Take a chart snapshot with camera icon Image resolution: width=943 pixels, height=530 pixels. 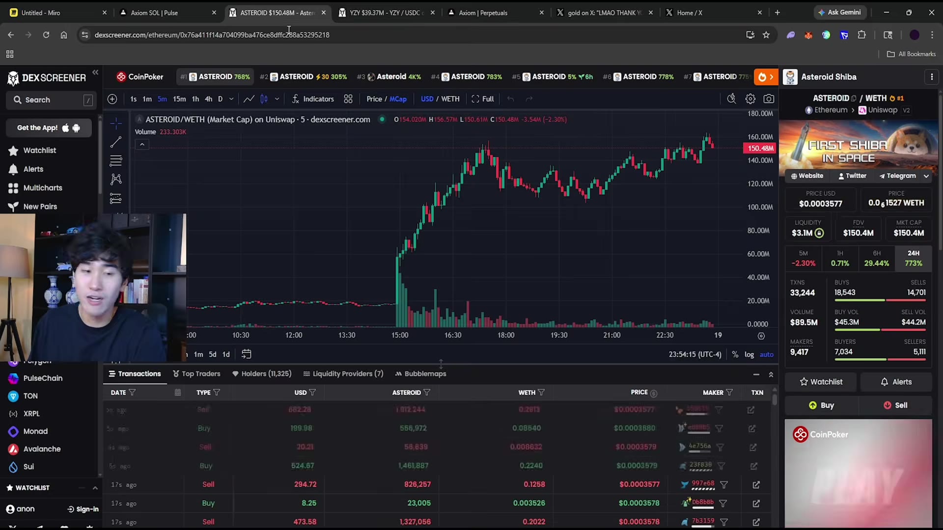[x=769, y=99]
